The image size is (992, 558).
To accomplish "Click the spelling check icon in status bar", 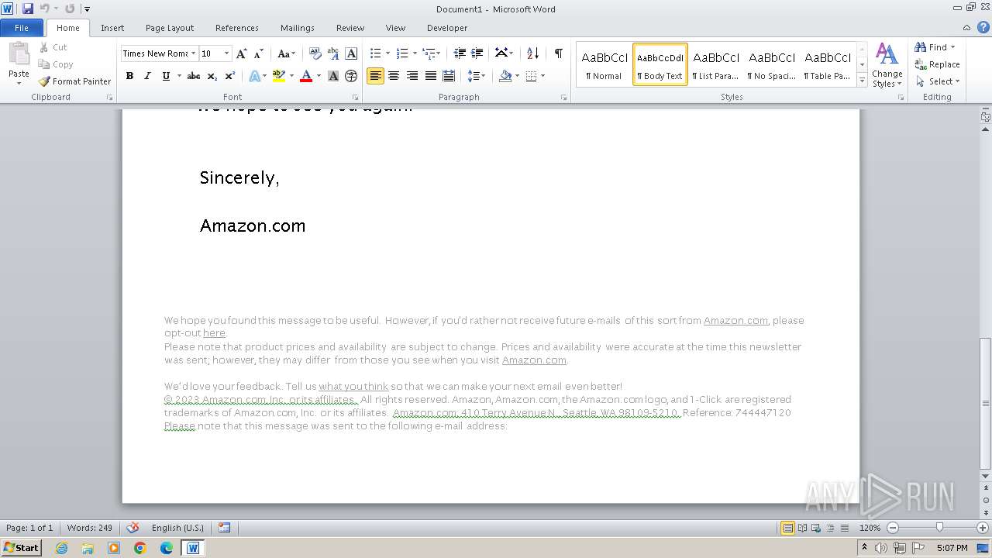I will [133, 528].
